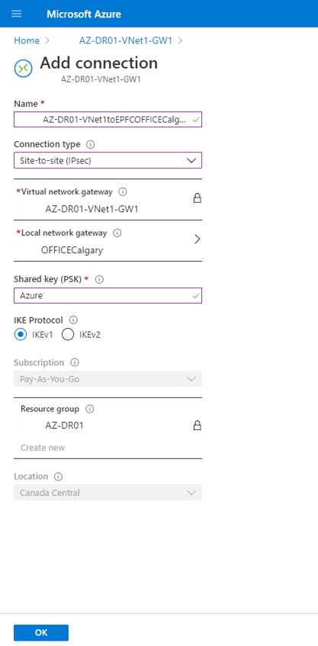Screen dimensions: 318x646
Task: Click the connection gateway icon beside Add connection
Action: click(x=23, y=69)
